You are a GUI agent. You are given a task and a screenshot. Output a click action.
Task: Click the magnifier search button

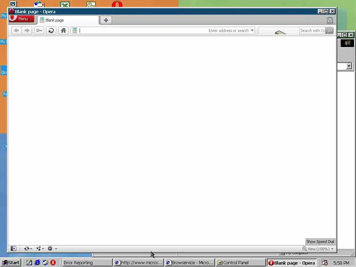click(330, 31)
